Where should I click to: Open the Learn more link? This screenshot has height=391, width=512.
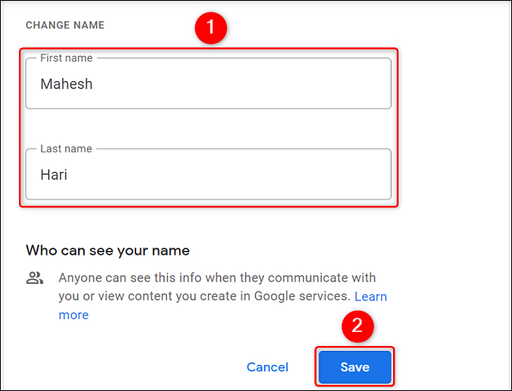(370, 296)
